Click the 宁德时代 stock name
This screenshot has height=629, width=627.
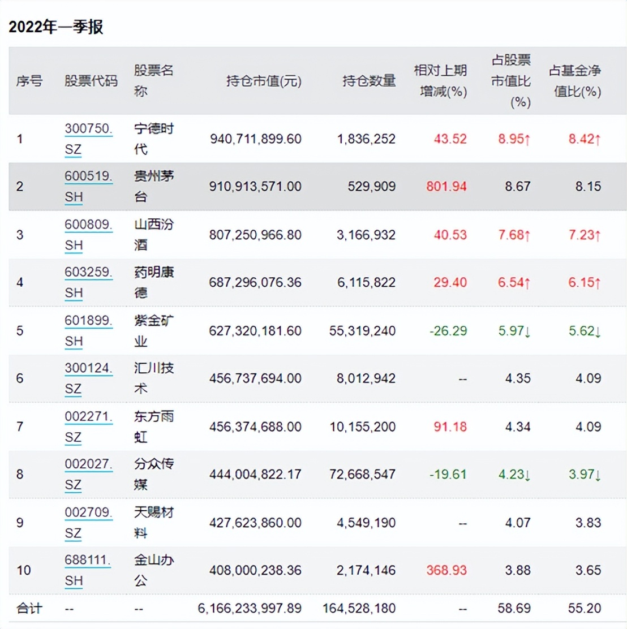tap(153, 139)
